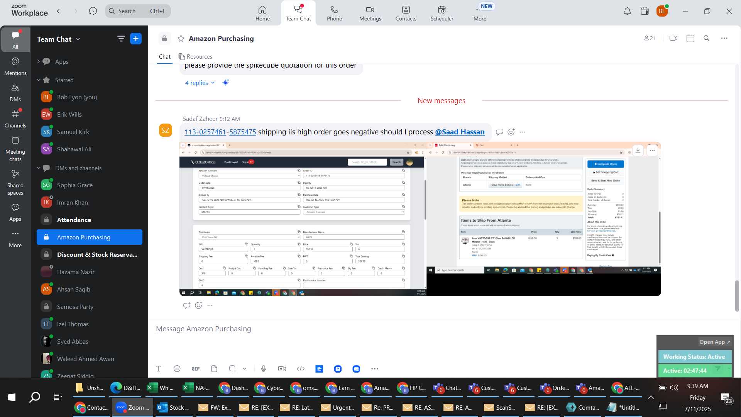Star the Amazon Purchasing channel

point(181,38)
